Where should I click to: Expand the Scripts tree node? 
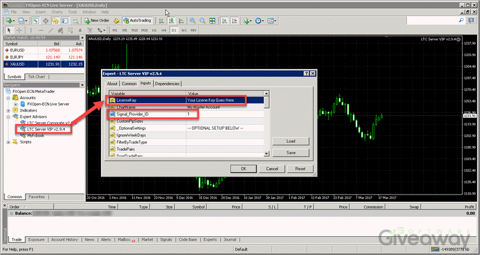(7, 142)
